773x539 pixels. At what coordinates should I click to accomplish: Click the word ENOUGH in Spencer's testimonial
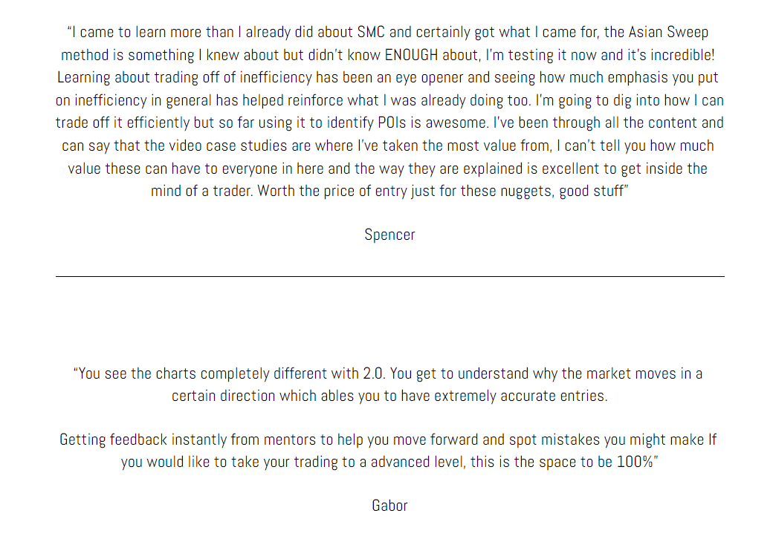pos(411,55)
